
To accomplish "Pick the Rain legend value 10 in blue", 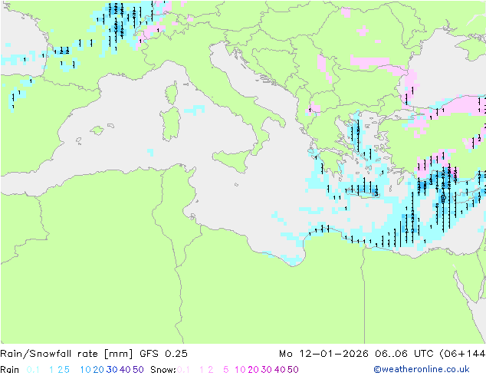I will pyautogui.click(x=85, y=370).
